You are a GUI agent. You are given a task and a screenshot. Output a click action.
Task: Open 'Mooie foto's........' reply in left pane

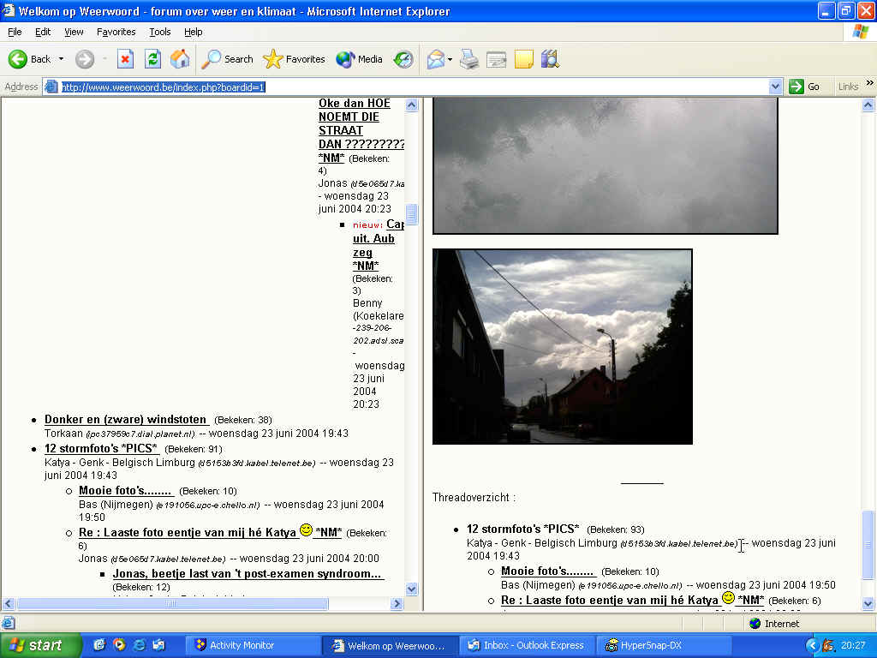click(x=126, y=491)
